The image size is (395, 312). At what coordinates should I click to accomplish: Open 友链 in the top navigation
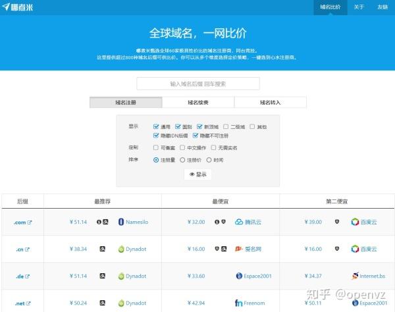[382, 7]
